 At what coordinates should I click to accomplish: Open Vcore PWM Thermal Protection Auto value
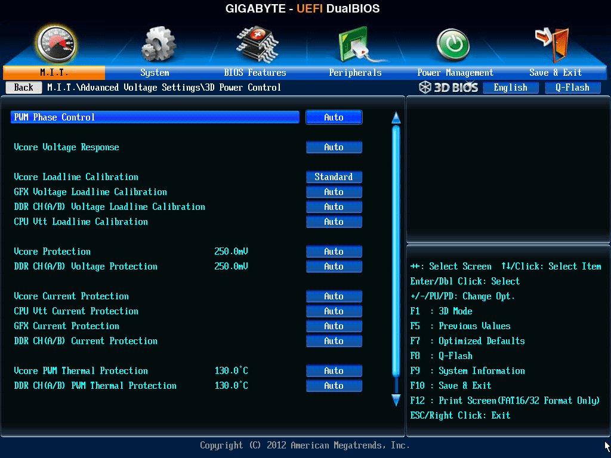[x=334, y=371]
